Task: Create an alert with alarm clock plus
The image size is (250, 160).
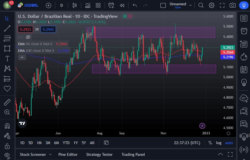Action: point(111,5)
